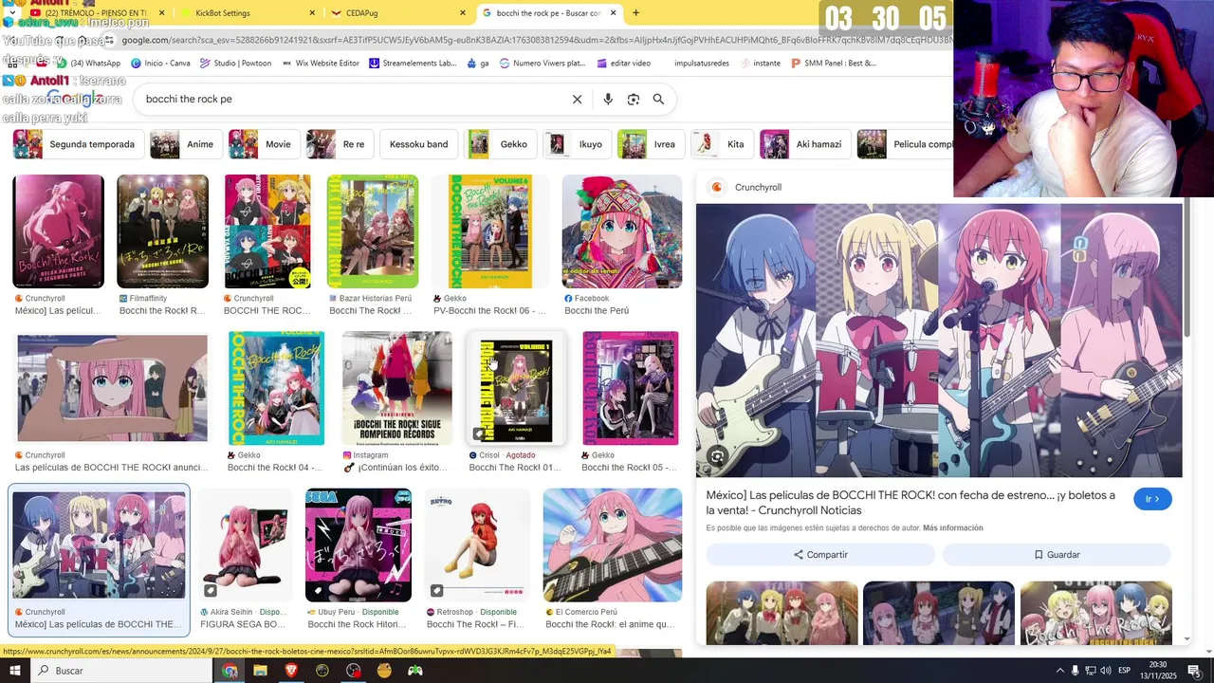This screenshot has height=683, width=1214.
Task: Click the Lens search icon on preview image
Action: point(717,456)
